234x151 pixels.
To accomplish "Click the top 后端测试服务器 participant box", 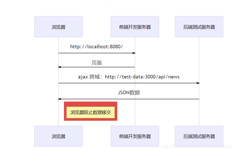I will point(199,27).
